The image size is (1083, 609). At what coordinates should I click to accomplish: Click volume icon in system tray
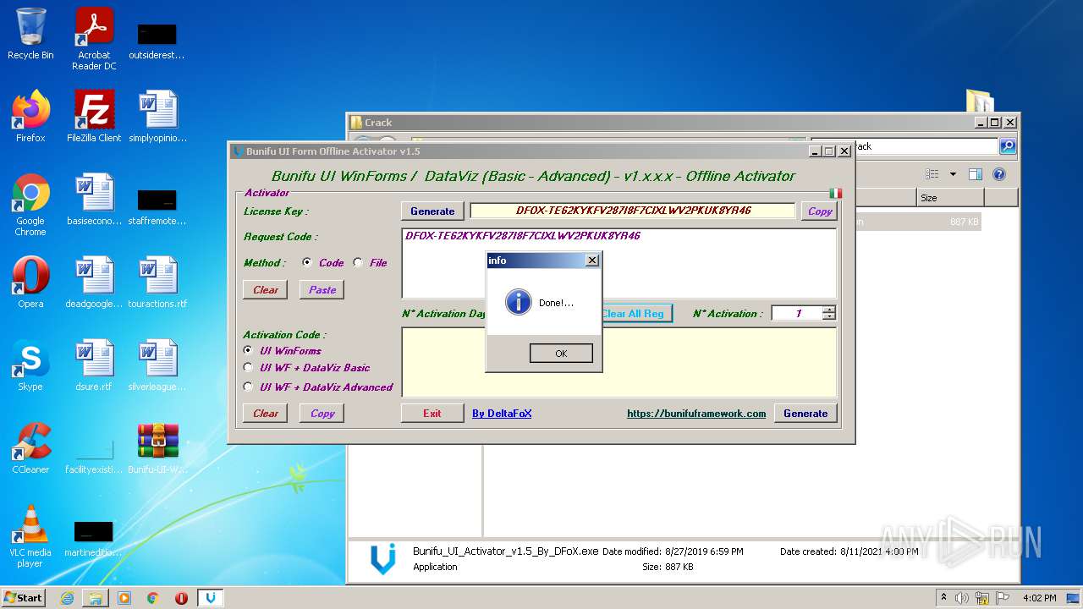click(961, 598)
